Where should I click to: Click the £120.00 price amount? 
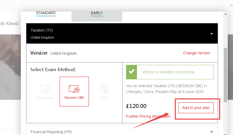pos(136,106)
